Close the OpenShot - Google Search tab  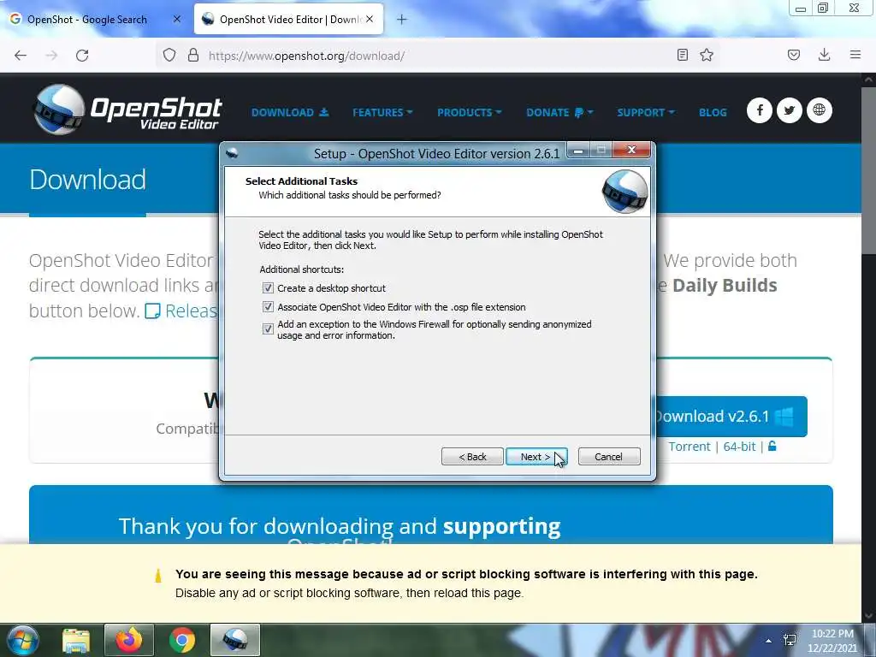tap(177, 19)
